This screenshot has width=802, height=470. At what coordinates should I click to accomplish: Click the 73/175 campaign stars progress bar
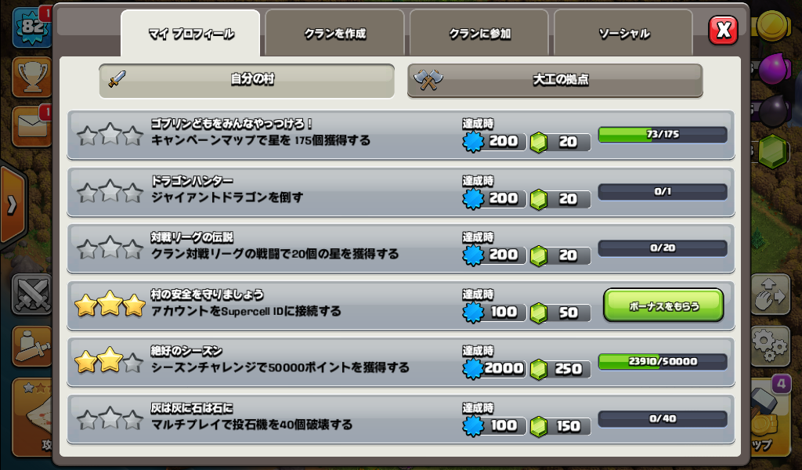[663, 135]
